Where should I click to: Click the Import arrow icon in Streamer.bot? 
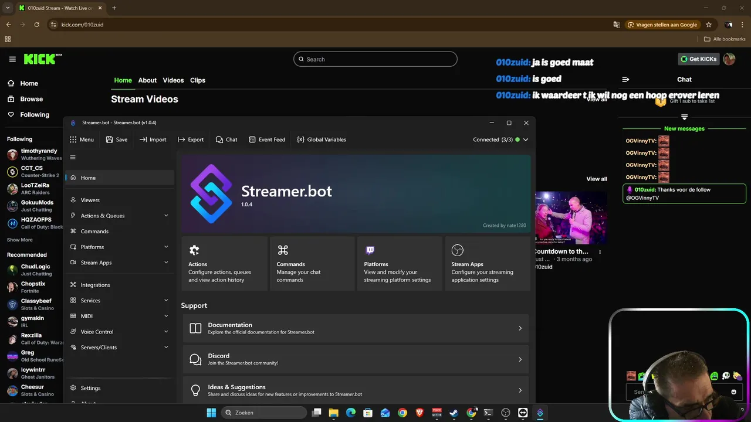click(143, 139)
